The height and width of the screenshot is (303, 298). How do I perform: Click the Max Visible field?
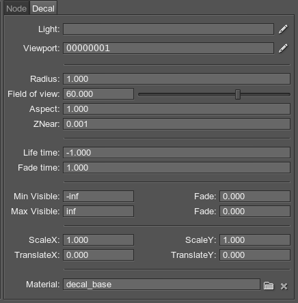click(98, 212)
